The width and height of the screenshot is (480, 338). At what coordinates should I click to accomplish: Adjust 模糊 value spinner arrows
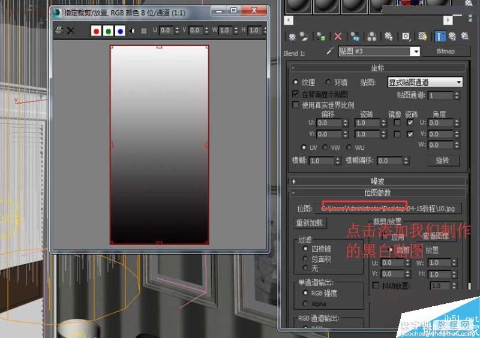click(338, 161)
